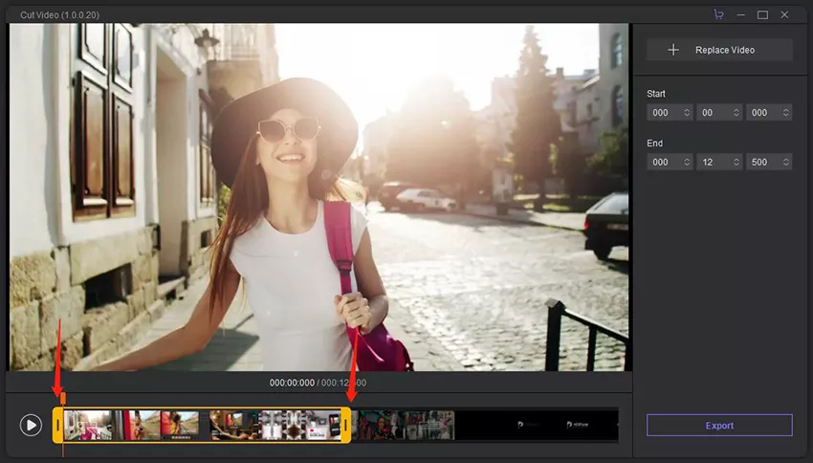Adjust Start minutes stepper arrows
Viewport: 813px width, 463px height.
[687, 113]
